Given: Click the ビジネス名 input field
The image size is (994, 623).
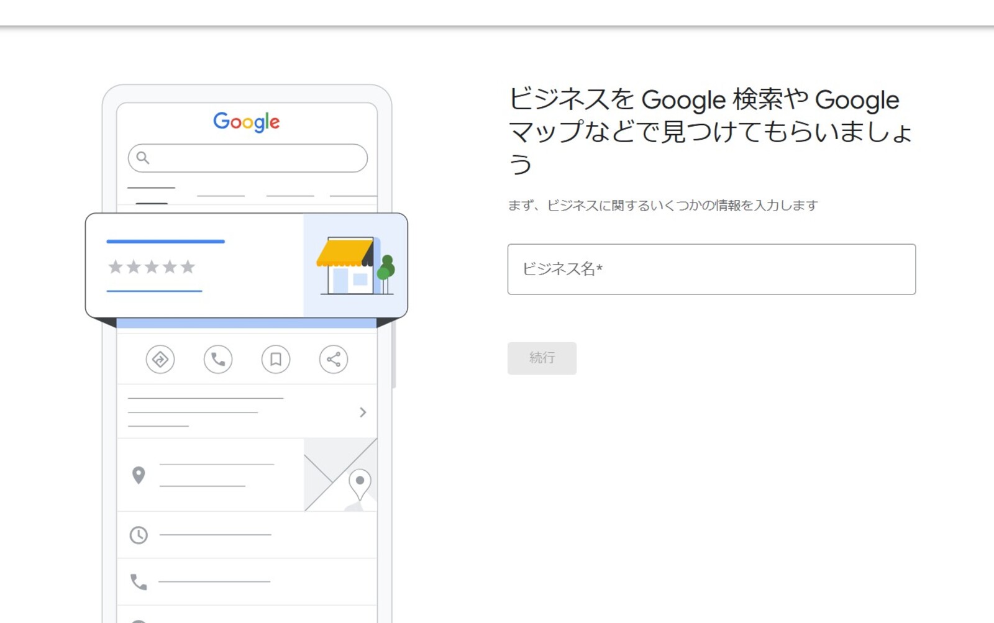Looking at the screenshot, I should (x=711, y=269).
